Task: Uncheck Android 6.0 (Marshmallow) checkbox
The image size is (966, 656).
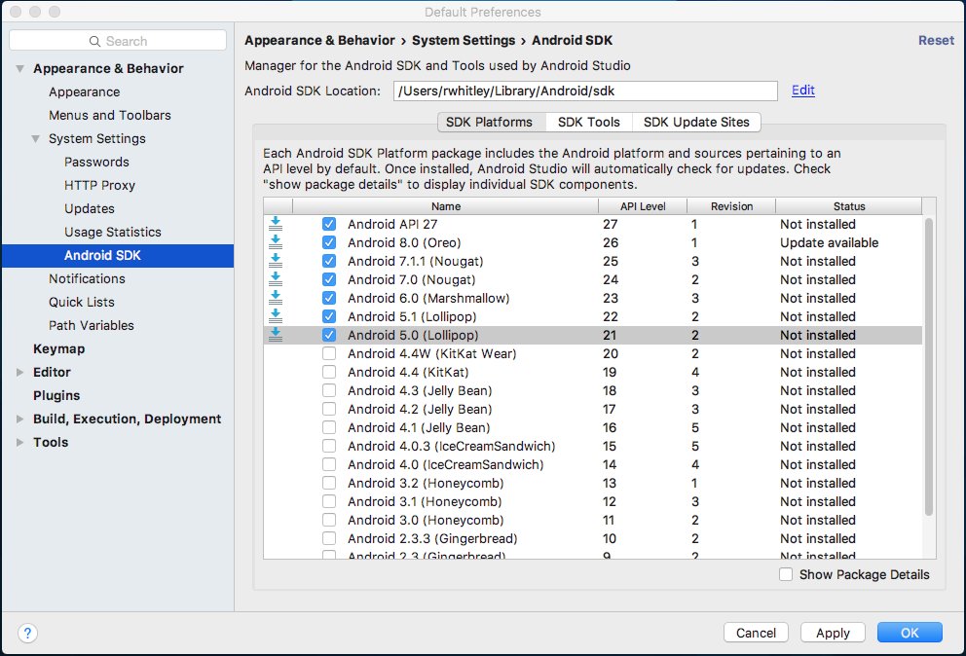Action: point(329,298)
